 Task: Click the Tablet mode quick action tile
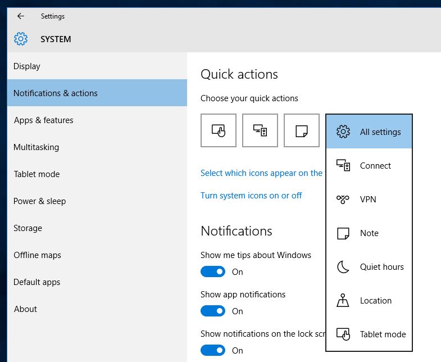[x=218, y=130]
